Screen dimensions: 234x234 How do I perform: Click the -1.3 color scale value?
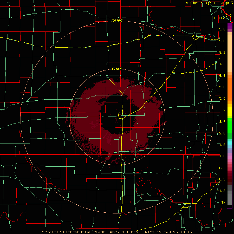pyautogui.click(x=221, y=191)
